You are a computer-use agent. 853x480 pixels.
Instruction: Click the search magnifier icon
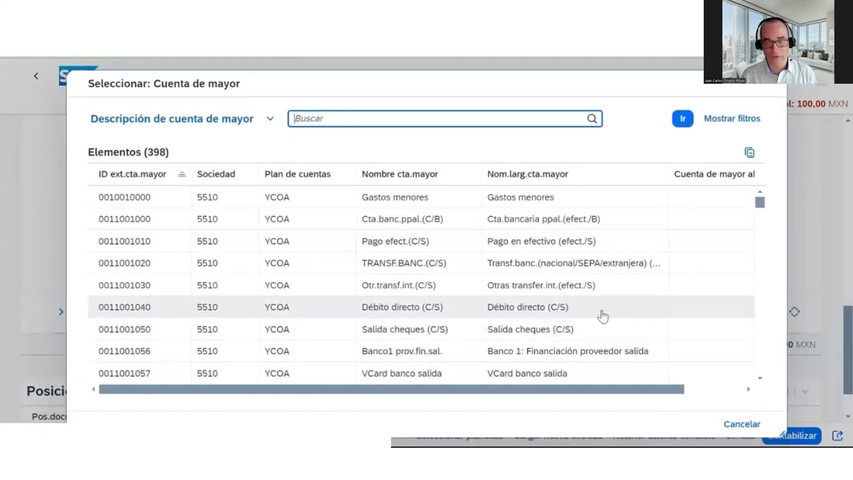tap(592, 119)
